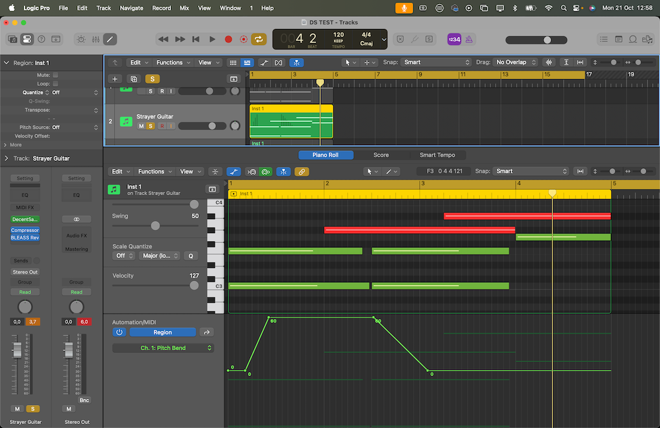
Task: Open the Loop Browser
Action: 633,39
